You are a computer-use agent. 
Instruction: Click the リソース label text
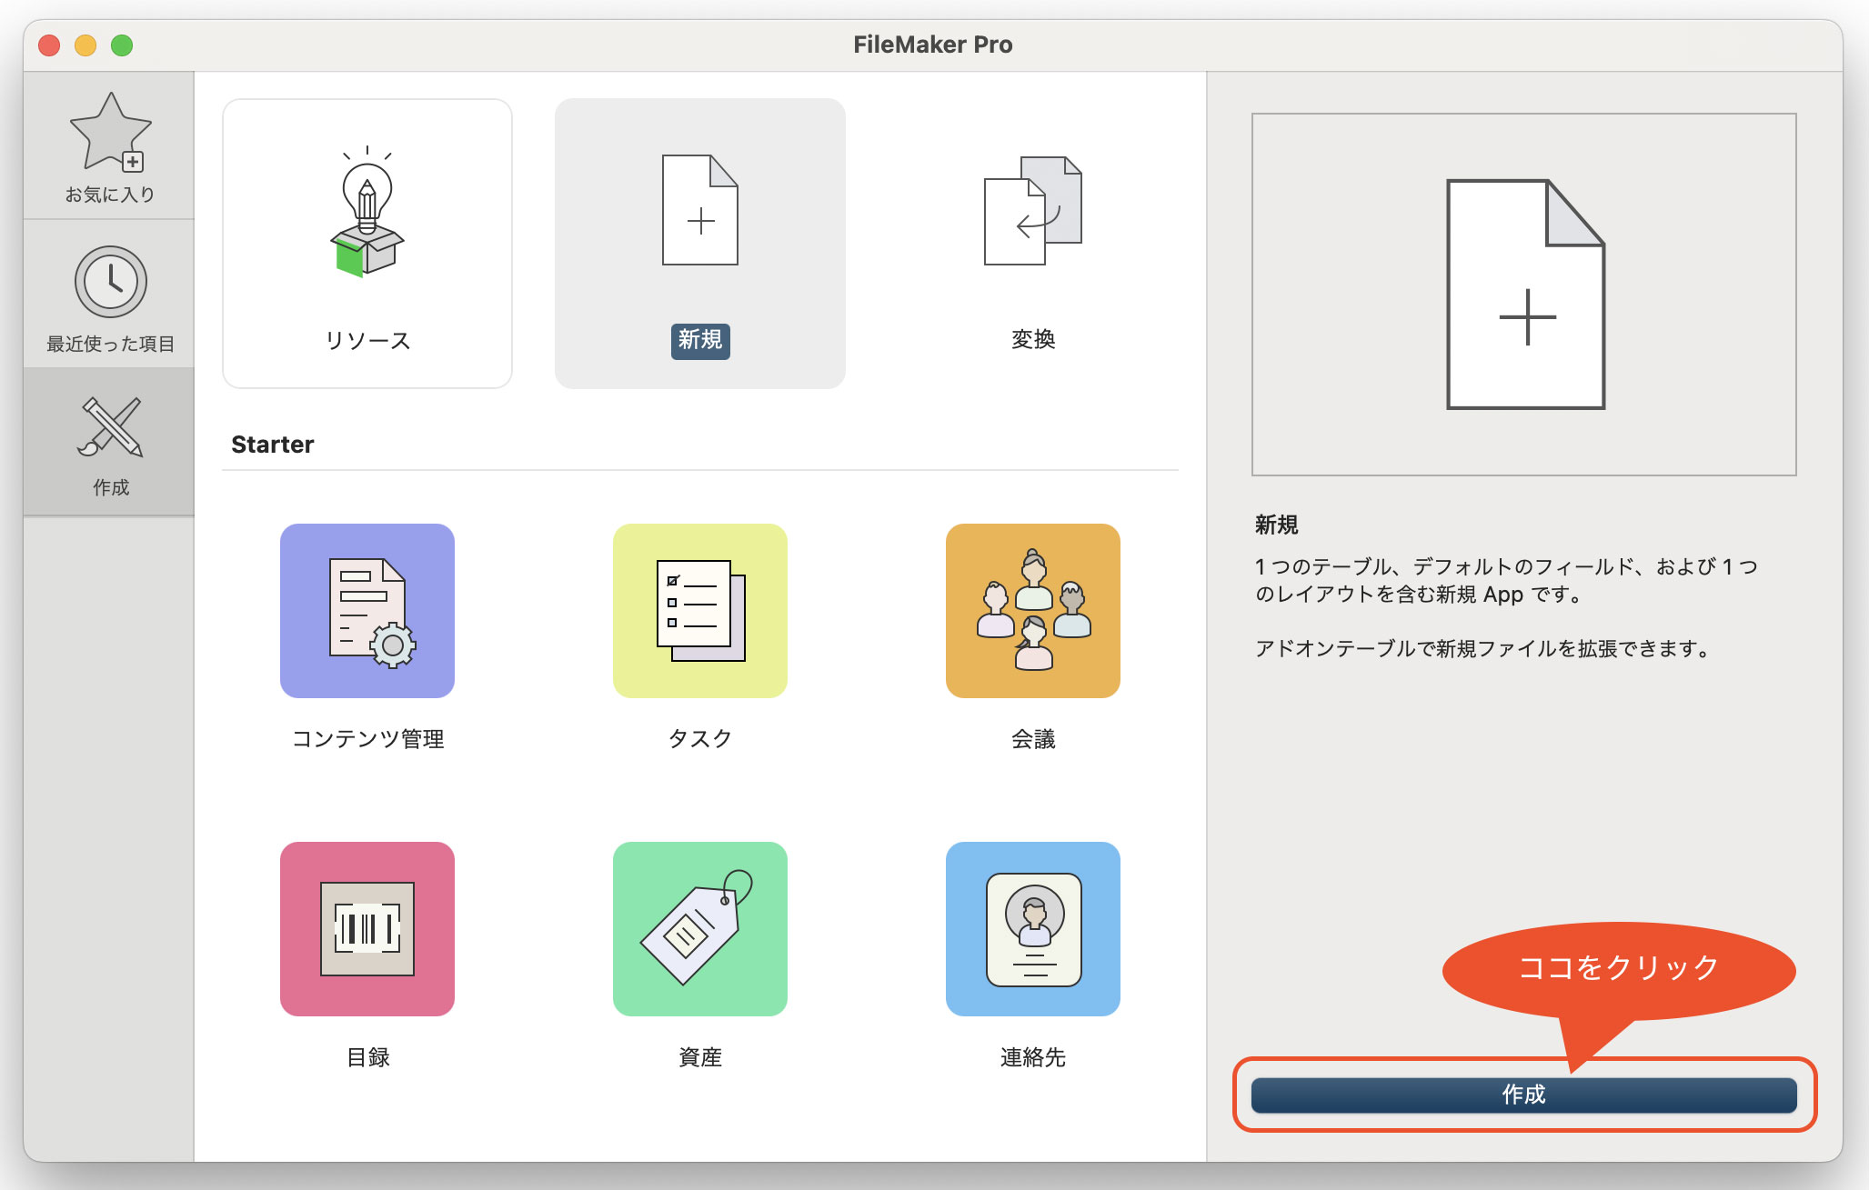[x=367, y=340]
